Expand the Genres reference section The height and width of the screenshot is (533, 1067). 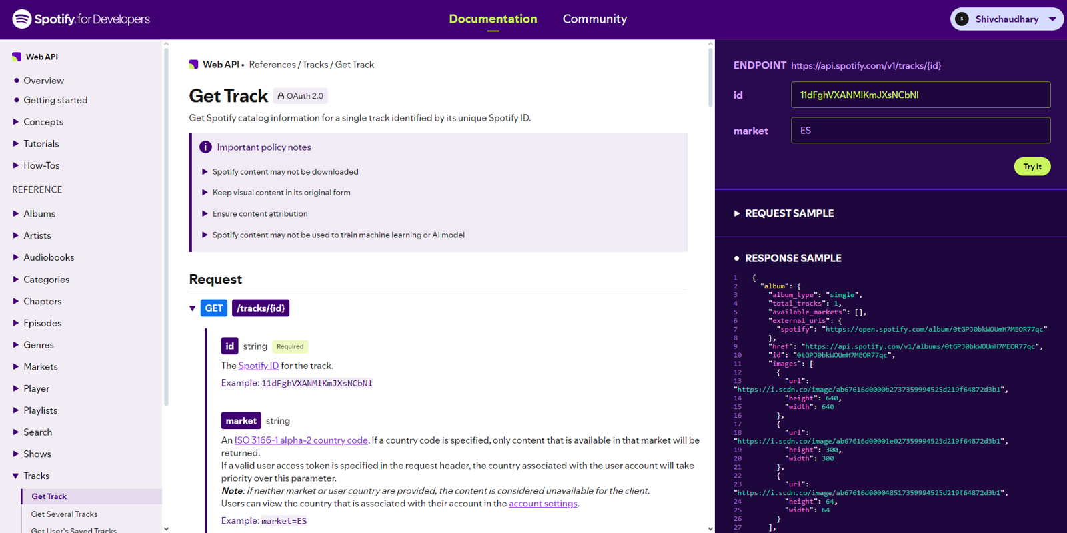tap(33, 345)
